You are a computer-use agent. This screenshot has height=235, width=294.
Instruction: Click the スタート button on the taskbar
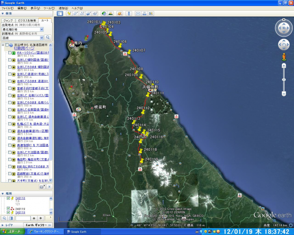pos(13,231)
